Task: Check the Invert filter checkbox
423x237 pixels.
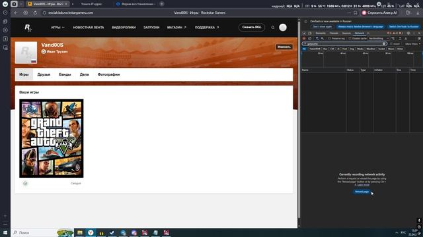Action: (x=391, y=44)
